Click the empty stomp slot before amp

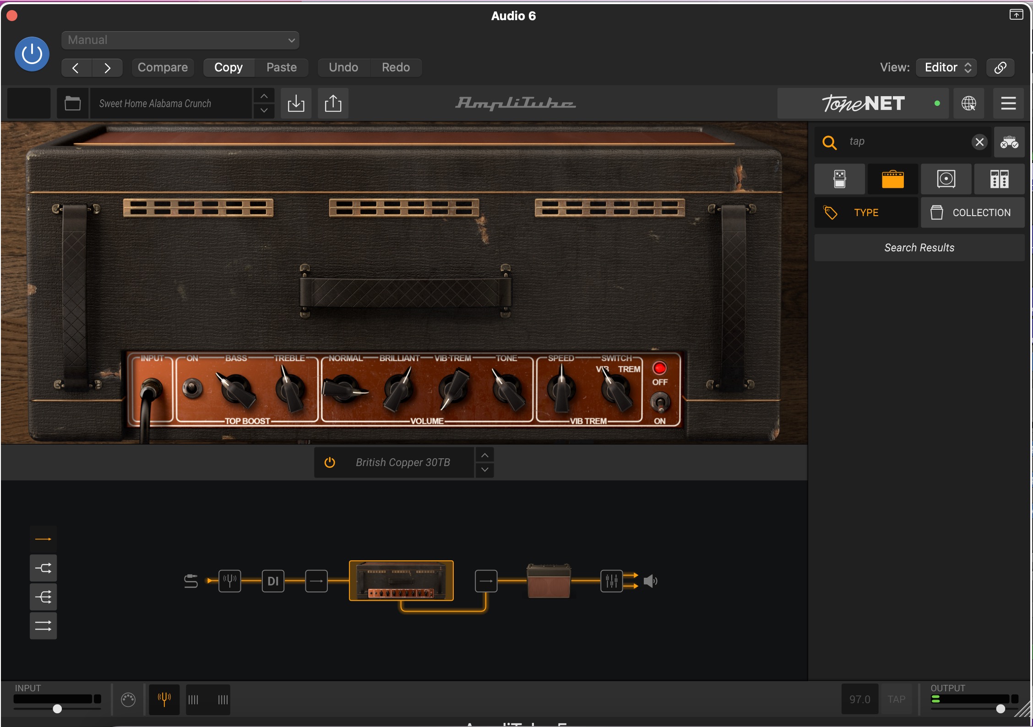click(x=316, y=581)
